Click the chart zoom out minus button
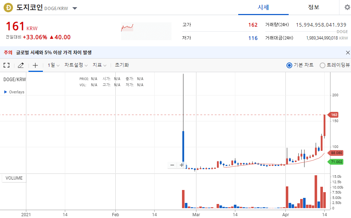The image size is (351, 218). tap(172, 165)
